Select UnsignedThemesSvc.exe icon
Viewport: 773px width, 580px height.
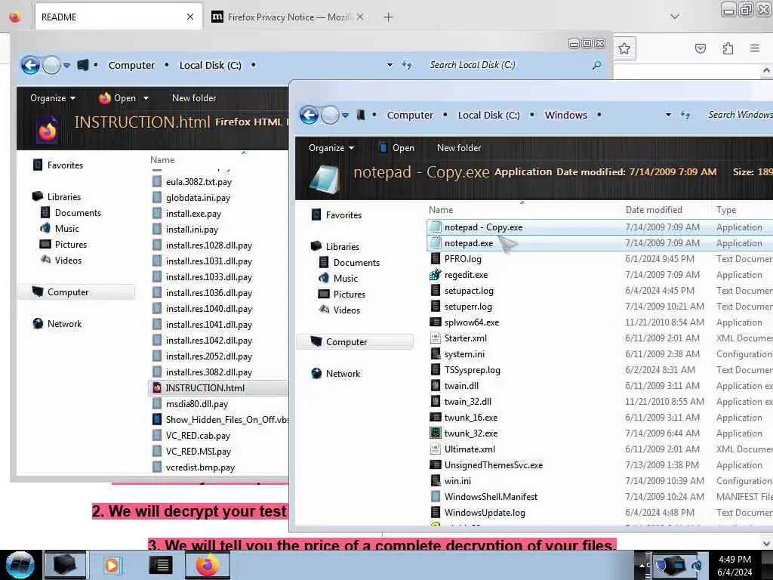pyautogui.click(x=436, y=464)
